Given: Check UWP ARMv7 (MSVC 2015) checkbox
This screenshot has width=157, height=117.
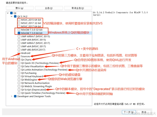Looking at the screenshot, I should 19,36.
